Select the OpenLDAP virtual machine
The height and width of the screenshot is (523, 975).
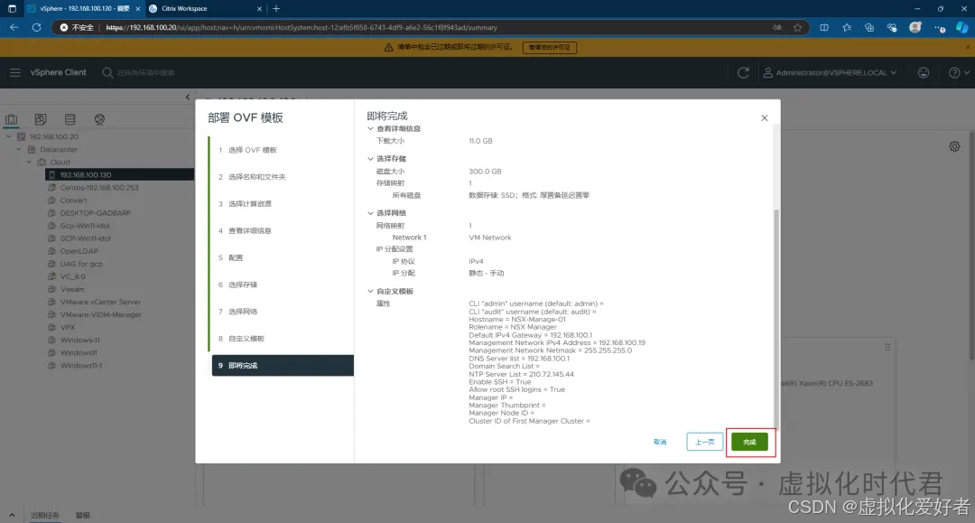point(79,251)
